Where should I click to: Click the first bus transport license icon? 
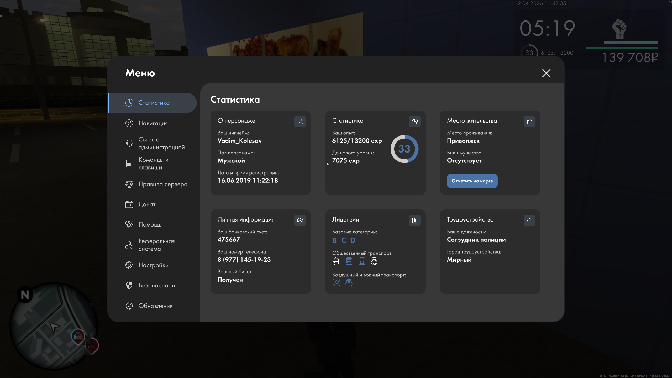(x=336, y=261)
